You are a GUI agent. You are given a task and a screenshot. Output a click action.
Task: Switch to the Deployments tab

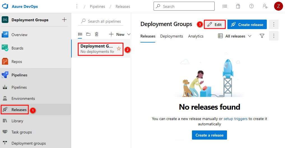(x=172, y=36)
